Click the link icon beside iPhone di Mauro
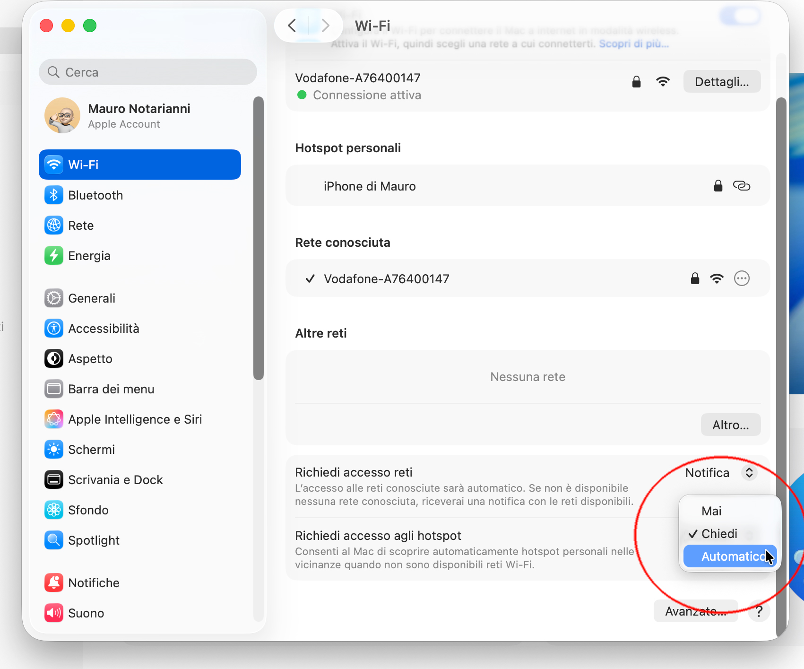Viewport: 804px width, 669px height. (742, 186)
